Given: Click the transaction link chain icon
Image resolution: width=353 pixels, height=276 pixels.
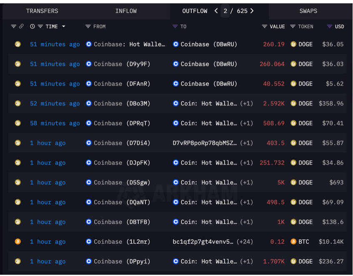Looking at the screenshot, I should (21, 27).
